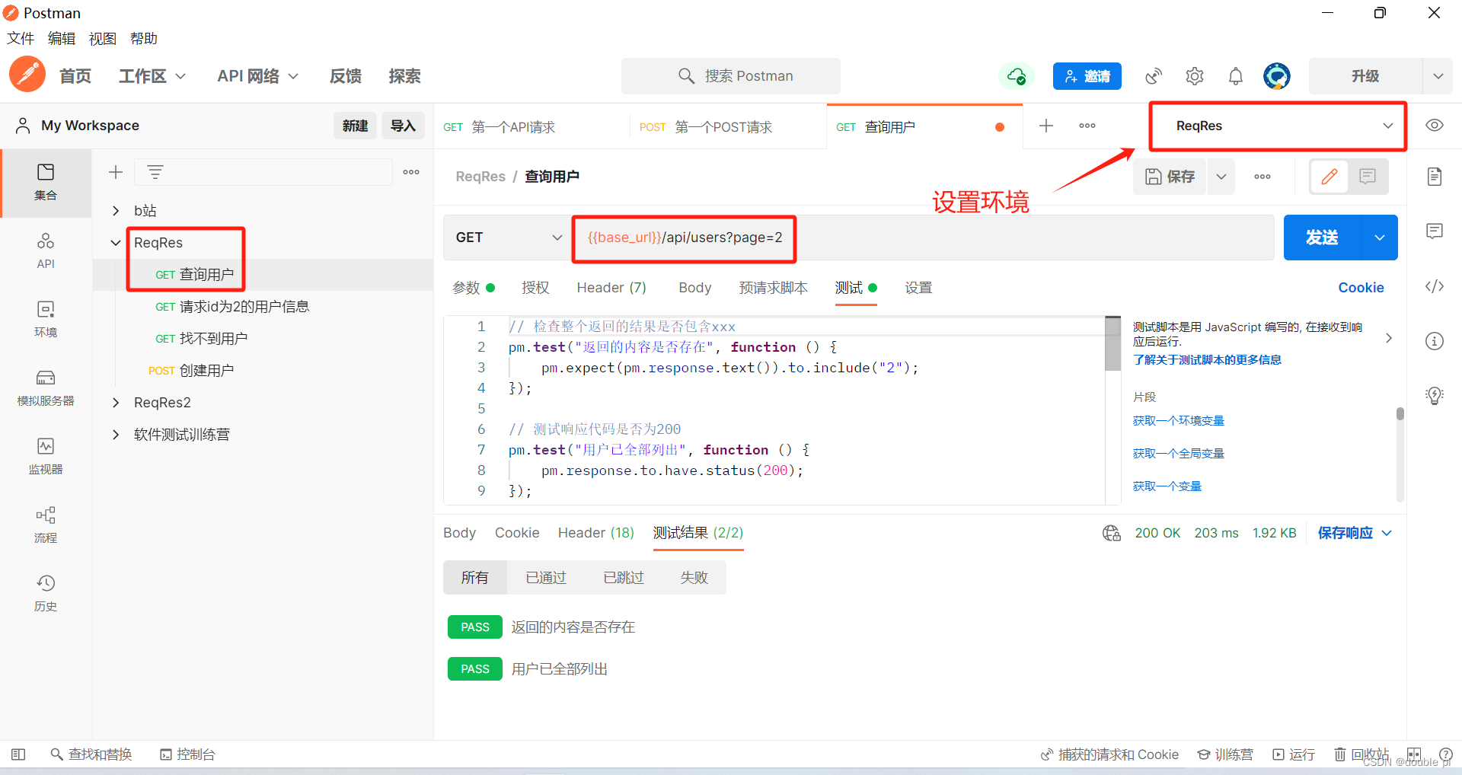Open collections panel more options dots

(x=411, y=172)
